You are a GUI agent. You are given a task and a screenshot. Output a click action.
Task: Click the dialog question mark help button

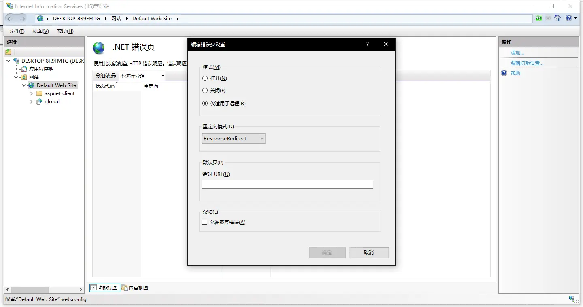coord(368,44)
